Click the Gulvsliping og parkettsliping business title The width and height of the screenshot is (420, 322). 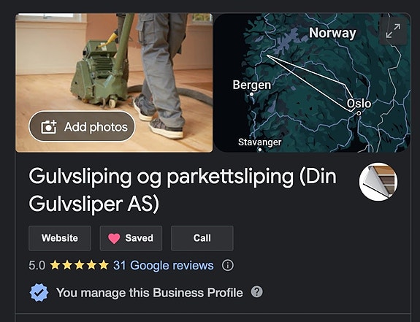(x=183, y=190)
